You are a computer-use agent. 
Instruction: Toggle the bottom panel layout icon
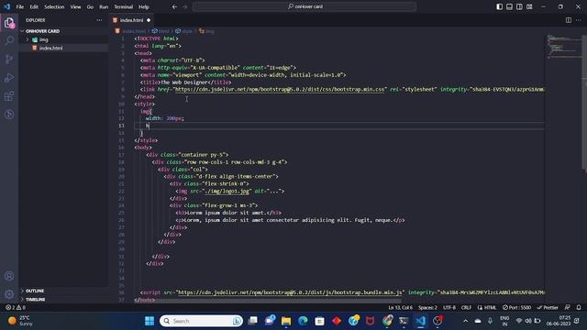click(x=510, y=6)
